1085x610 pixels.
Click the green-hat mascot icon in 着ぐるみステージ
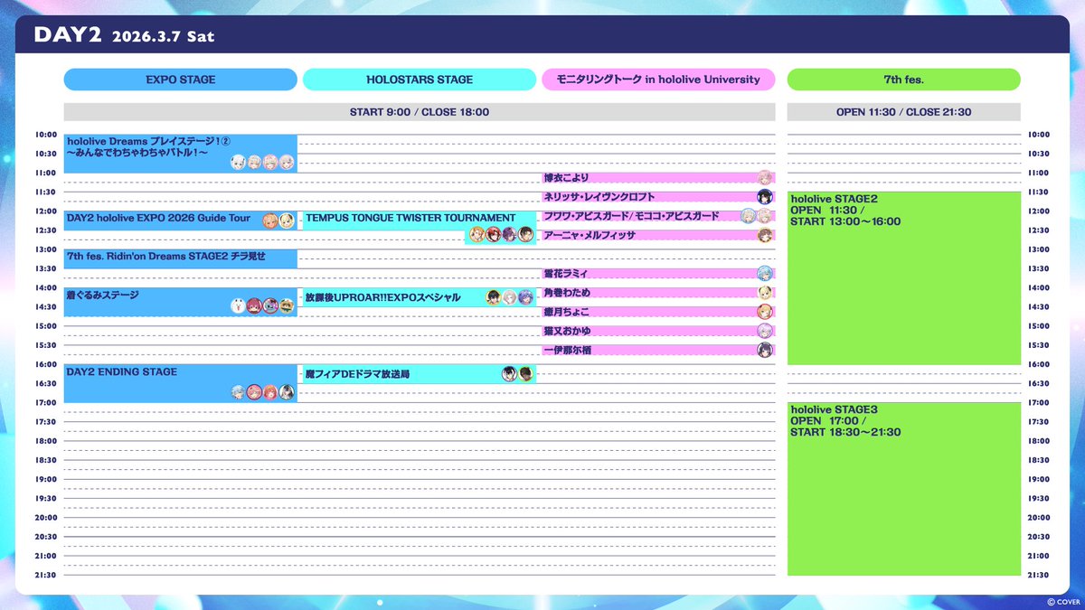tap(287, 306)
